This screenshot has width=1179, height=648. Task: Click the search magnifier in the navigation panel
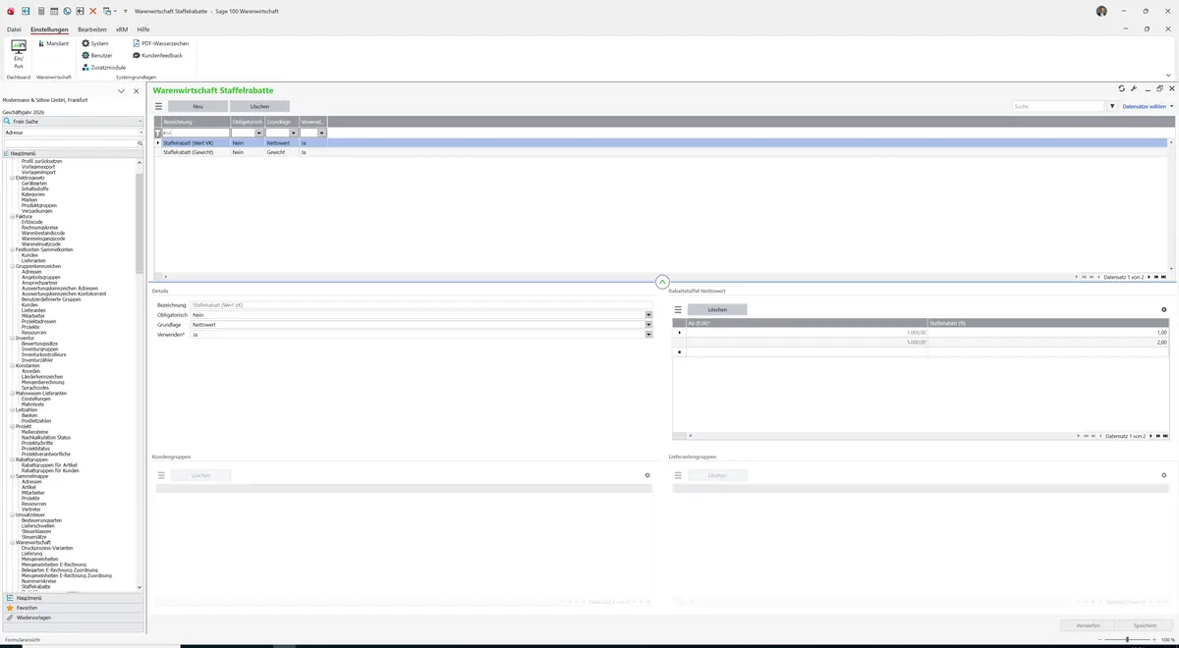[140, 143]
